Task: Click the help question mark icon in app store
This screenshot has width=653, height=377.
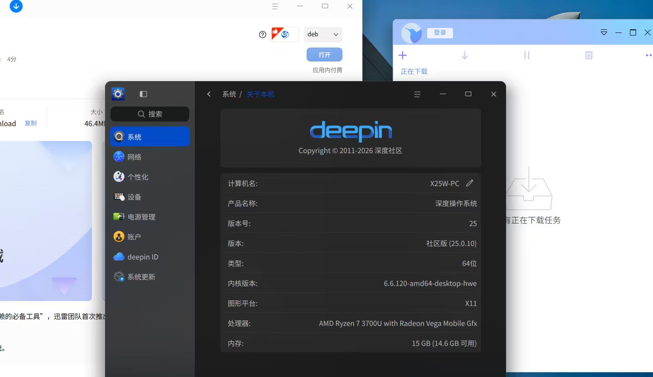Action: [x=262, y=34]
